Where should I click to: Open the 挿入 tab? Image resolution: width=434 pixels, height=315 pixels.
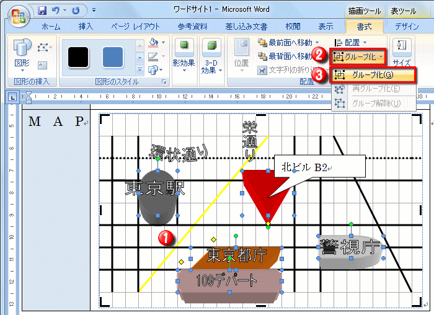[86, 27]
